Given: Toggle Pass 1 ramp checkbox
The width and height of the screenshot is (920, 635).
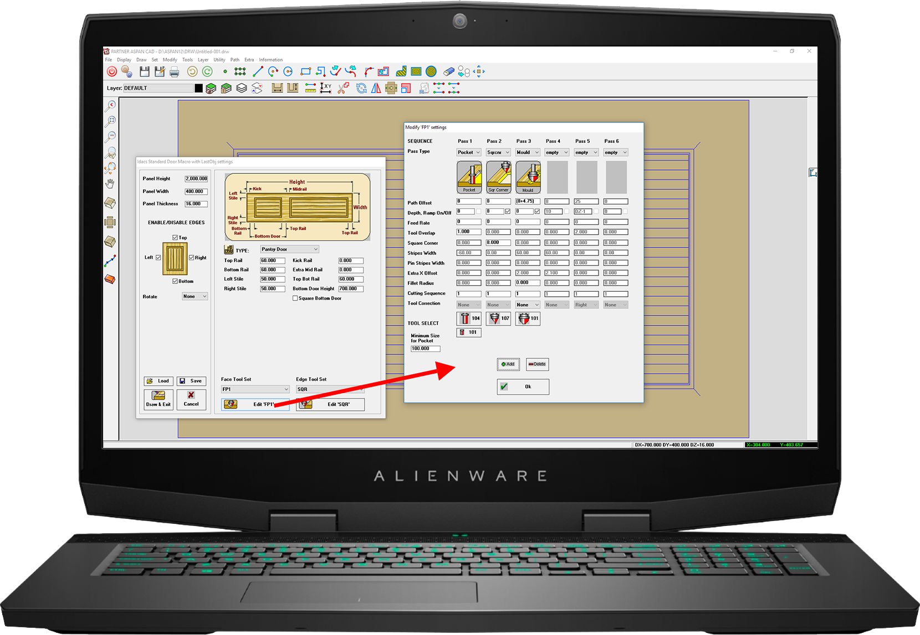Looking at the screenshot, I should click(478, 211).
